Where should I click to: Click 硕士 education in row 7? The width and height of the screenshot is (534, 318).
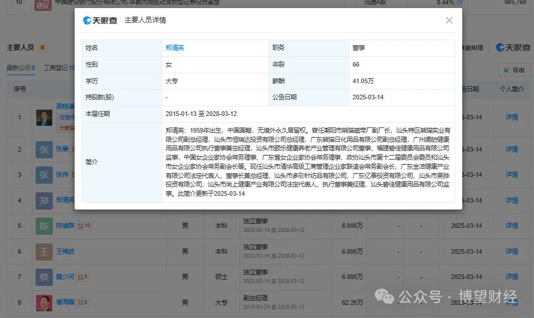pyautogui.click(x=222, y=277)
